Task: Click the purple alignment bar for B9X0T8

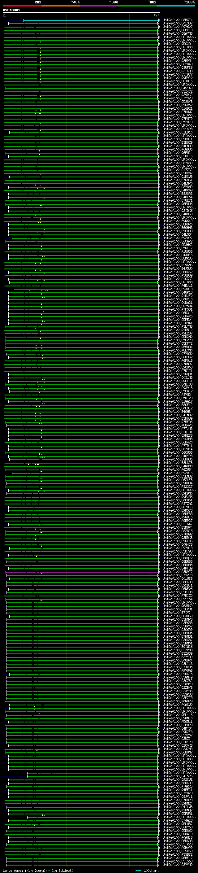Action: [86, 289]
